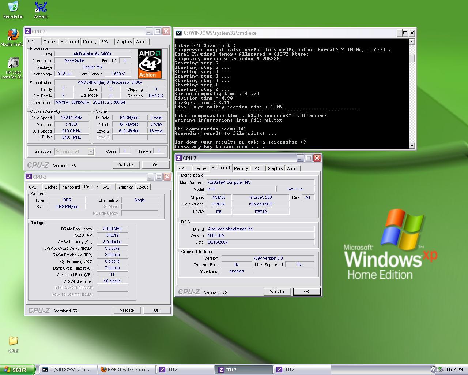Open the CPUZ folder on the desktop

point(13,344)
